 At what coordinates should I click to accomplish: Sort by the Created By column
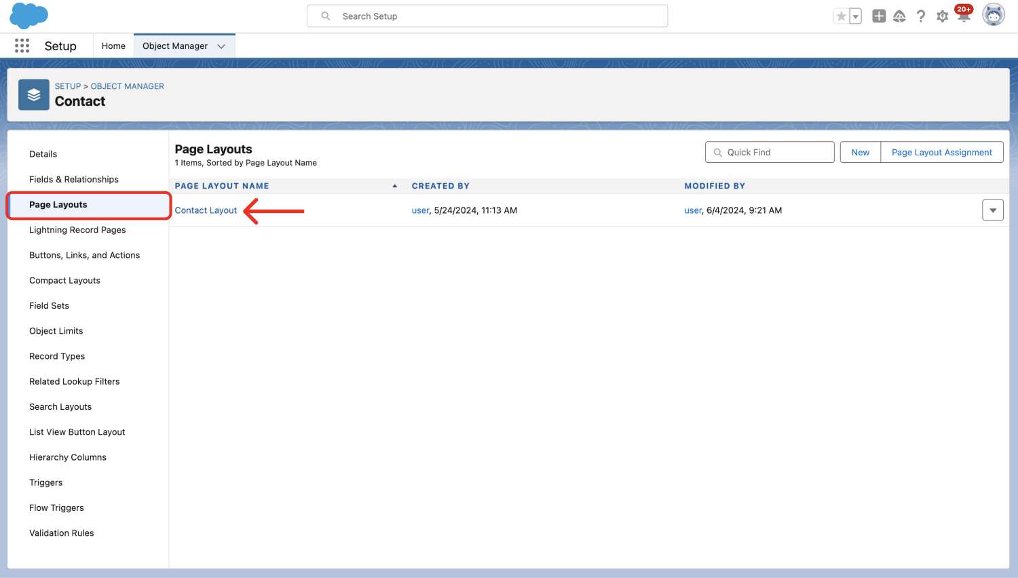[x=440, y=186]
